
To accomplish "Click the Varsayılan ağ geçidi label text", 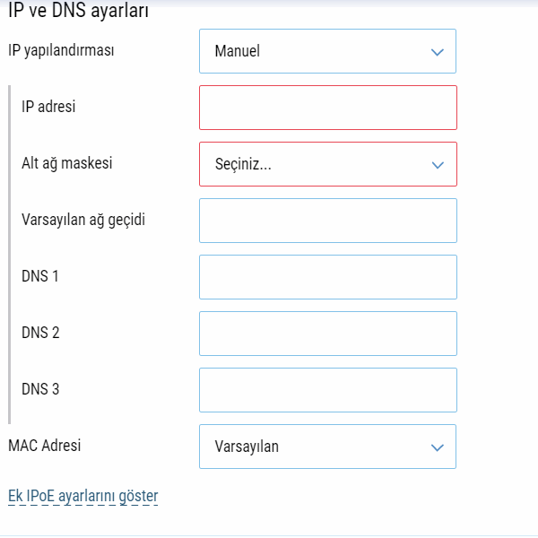I will 82,220.
